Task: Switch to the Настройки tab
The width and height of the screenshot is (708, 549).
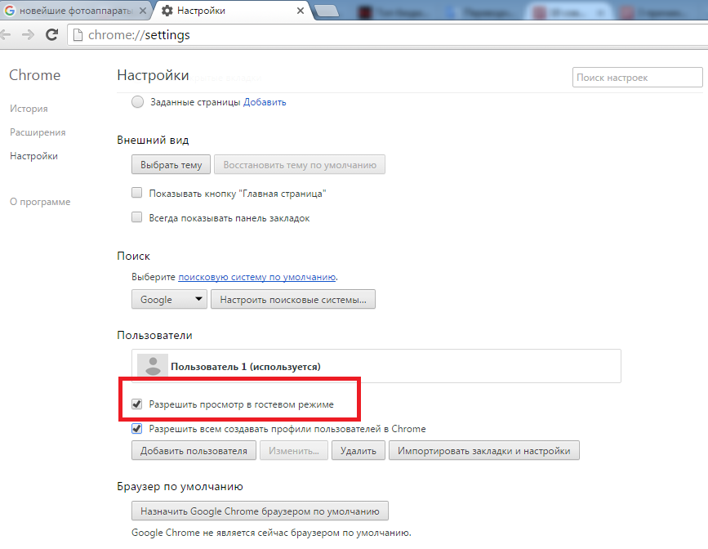Action: point(232,11)
